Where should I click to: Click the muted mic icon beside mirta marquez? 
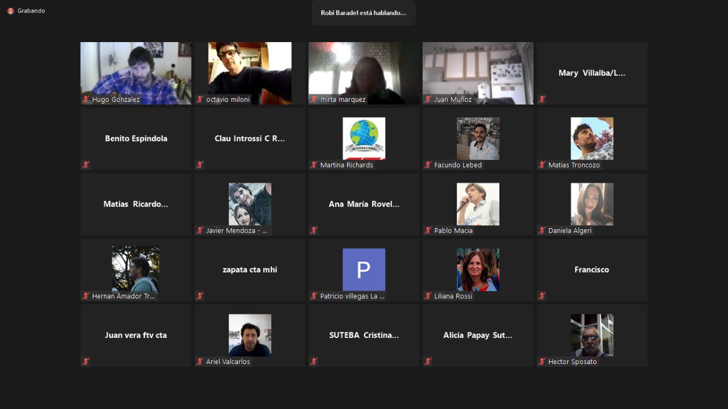point(314,100)
